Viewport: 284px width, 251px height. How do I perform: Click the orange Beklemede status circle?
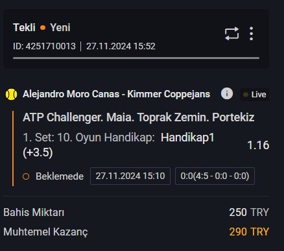(x=26, y=176)
